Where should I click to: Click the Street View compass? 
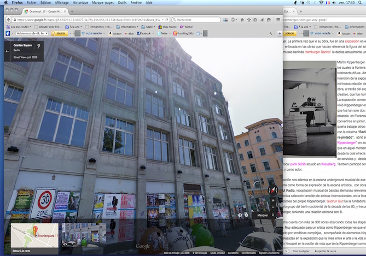[272, 190]
